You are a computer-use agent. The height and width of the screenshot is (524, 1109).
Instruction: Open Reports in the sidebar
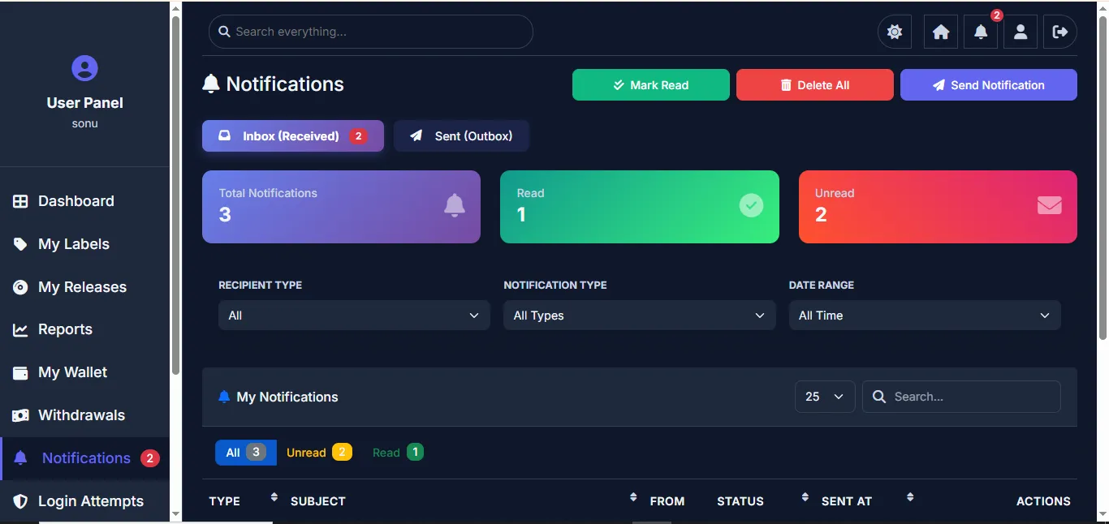pos(84,329)
